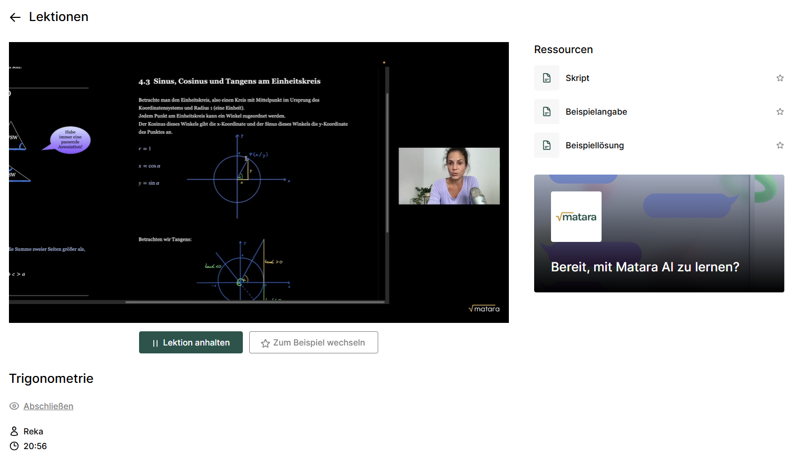Open the Beispielangabe resource
This screenshot has height=457, width=797.
tap(596, 111)
